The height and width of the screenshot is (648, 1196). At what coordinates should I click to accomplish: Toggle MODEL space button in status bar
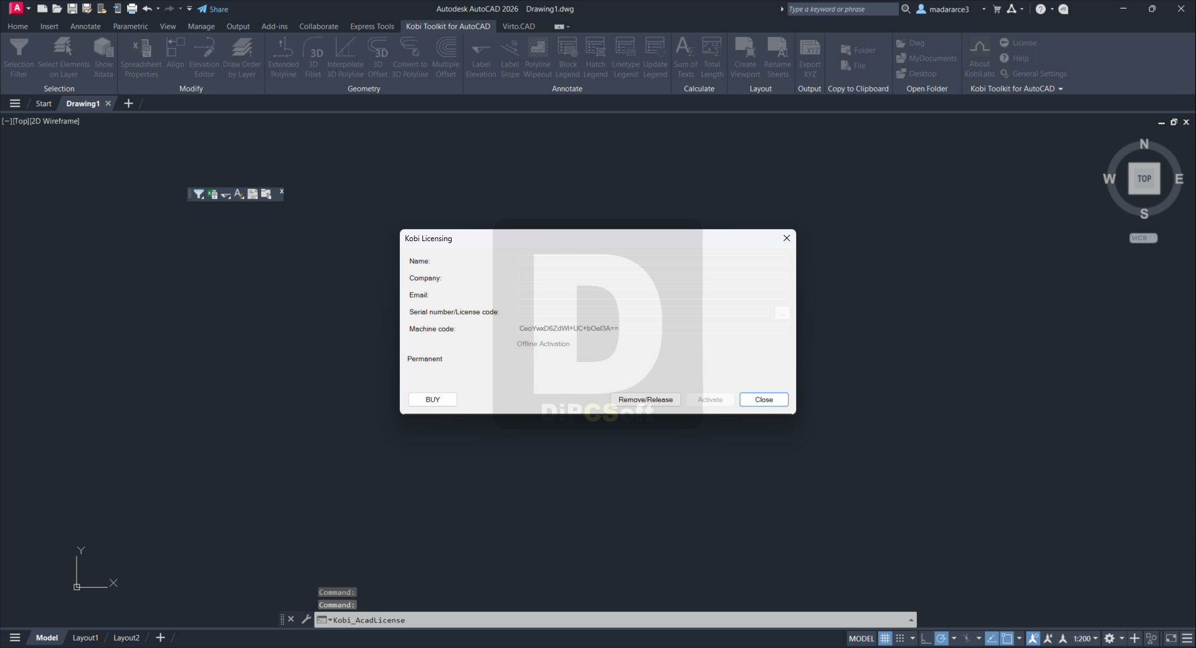[861, 638]
